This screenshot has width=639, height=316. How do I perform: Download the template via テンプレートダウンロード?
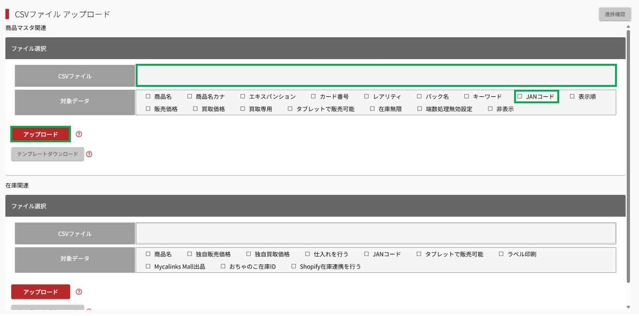(47, 154)
